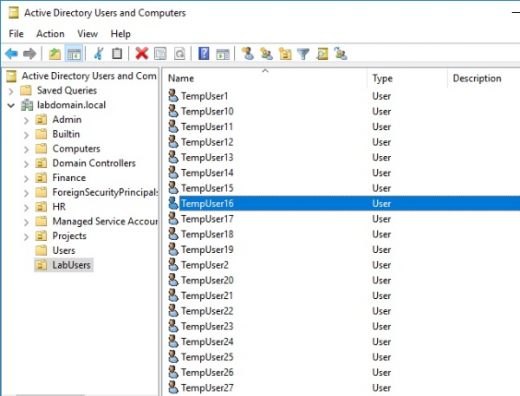This screenshot has width=520, height=396.
Task: Click the Find objects icon
Action: [x=322, y=54]
